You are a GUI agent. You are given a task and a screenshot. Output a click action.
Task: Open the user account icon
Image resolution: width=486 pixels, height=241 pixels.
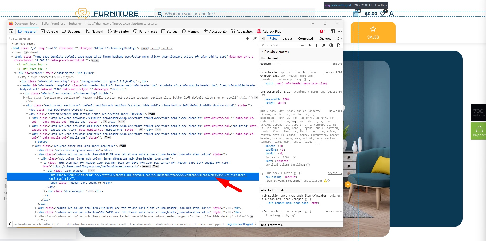pyautogui.click(x=392, y=14)
